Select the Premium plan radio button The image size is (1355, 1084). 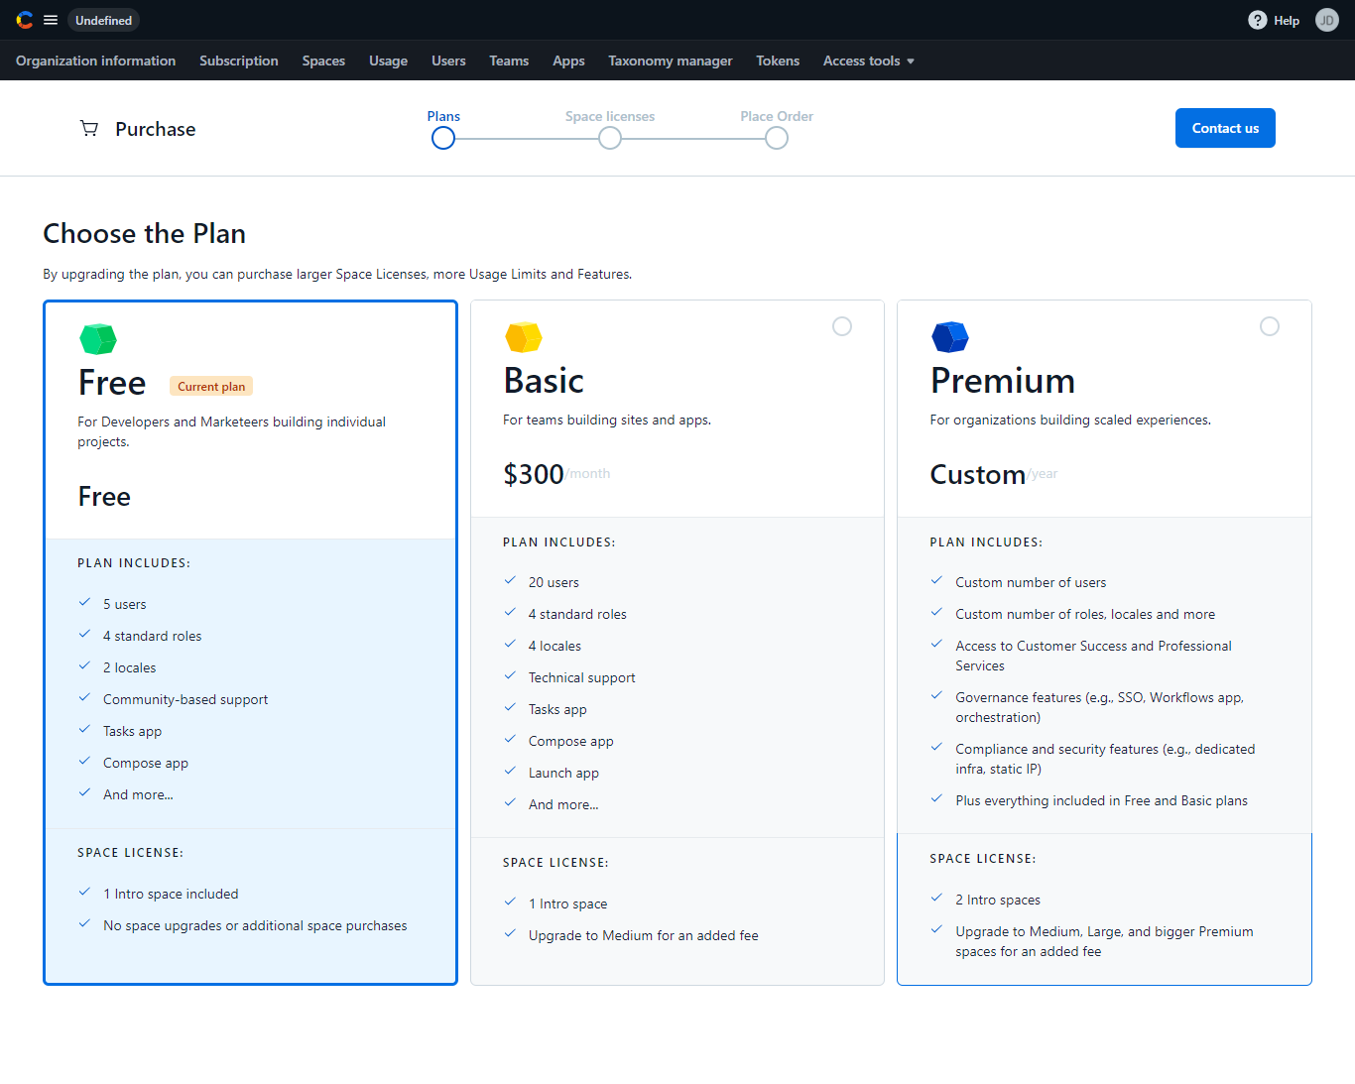pos(1270,326)
